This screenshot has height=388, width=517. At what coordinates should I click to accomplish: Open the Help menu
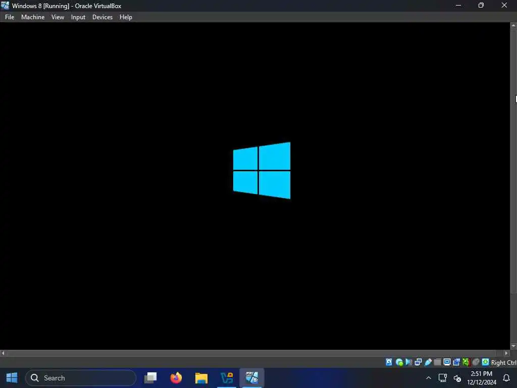pyautogui.click(x=126, y=17)
